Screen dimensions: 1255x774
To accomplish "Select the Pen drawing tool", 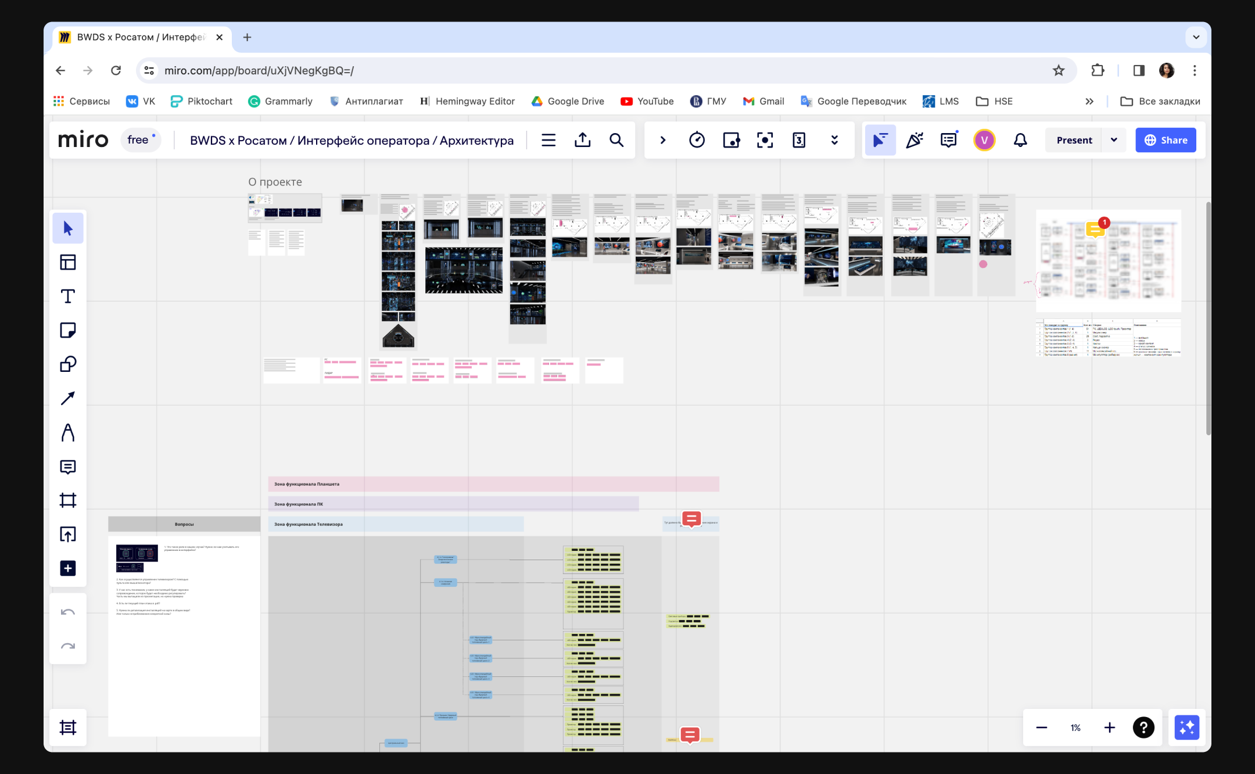I will (x=68, y=432).
